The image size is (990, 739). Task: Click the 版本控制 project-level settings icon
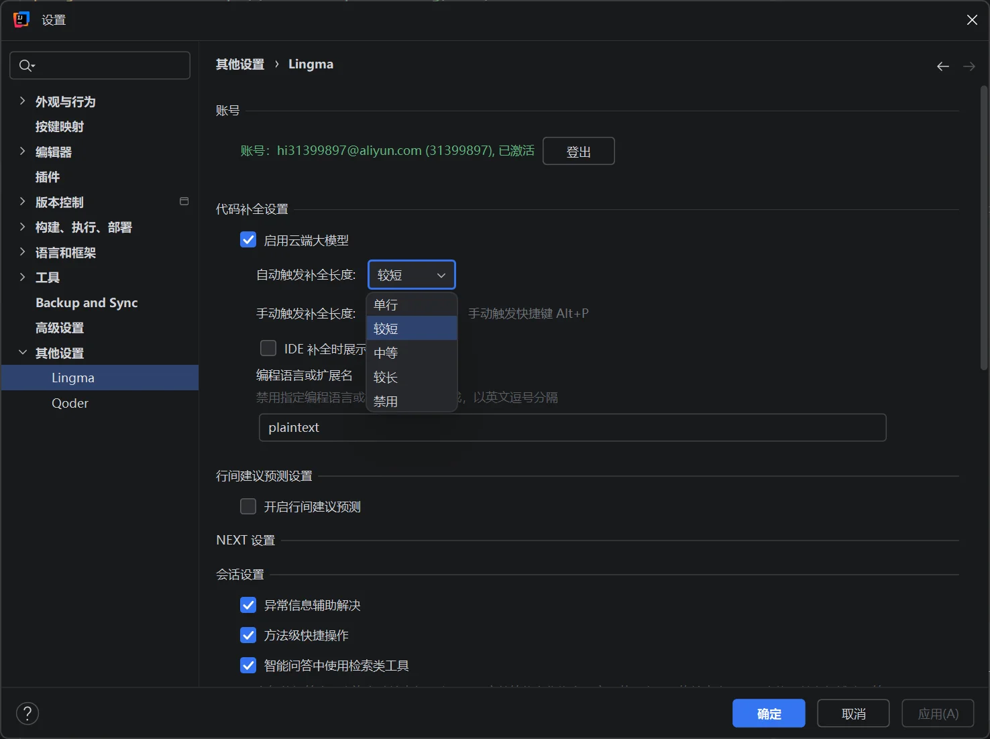point(184,202)
